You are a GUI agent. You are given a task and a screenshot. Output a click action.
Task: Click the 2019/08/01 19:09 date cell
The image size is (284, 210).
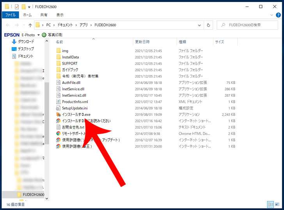[148, 115]
